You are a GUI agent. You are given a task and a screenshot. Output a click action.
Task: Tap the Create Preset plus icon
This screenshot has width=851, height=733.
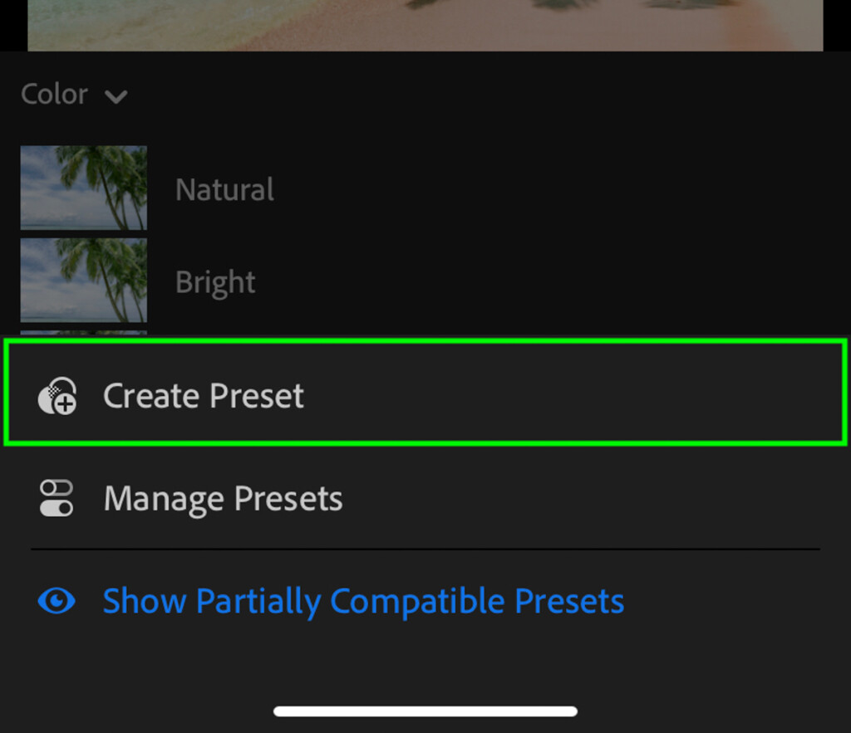pyautogui.click(x=57, y=396)
